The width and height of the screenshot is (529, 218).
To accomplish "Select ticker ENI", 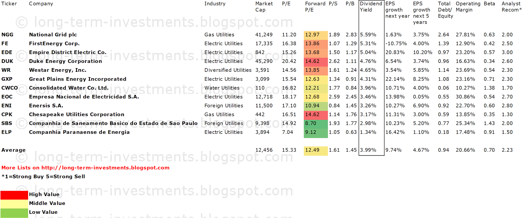I will 6,106.
